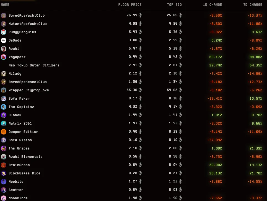
Task: Click the MutantApeYachtClub floor price 4.99
Action: pos(133,23)
